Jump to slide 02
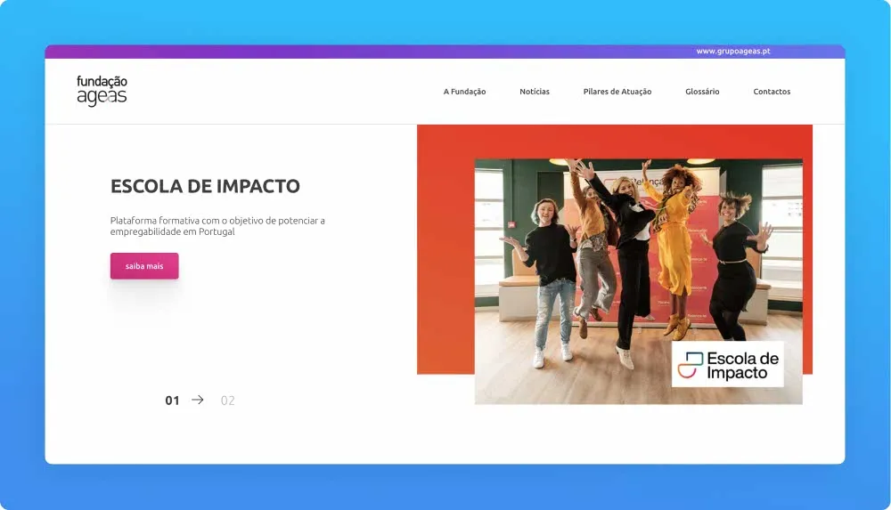 point(227,401)
